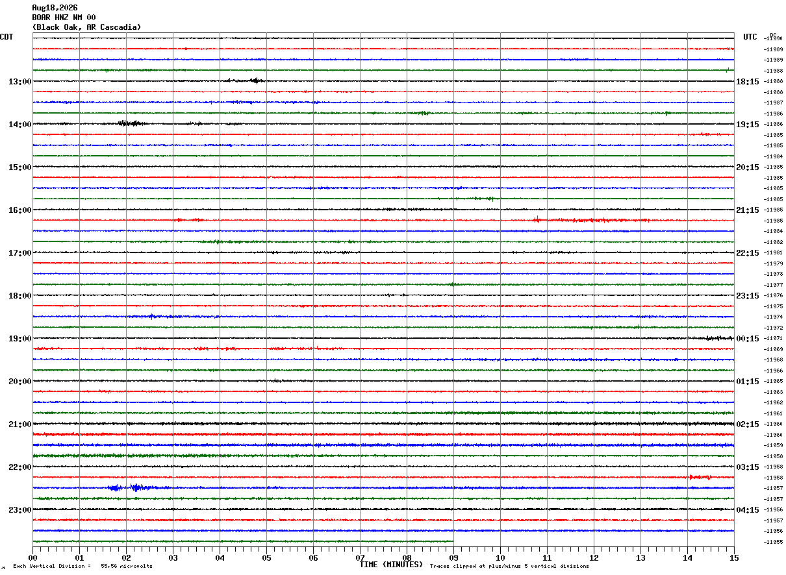The image size is (786, 575).
Task: Select the 13:00 CDT time label
Action: (x=19, y=82)
